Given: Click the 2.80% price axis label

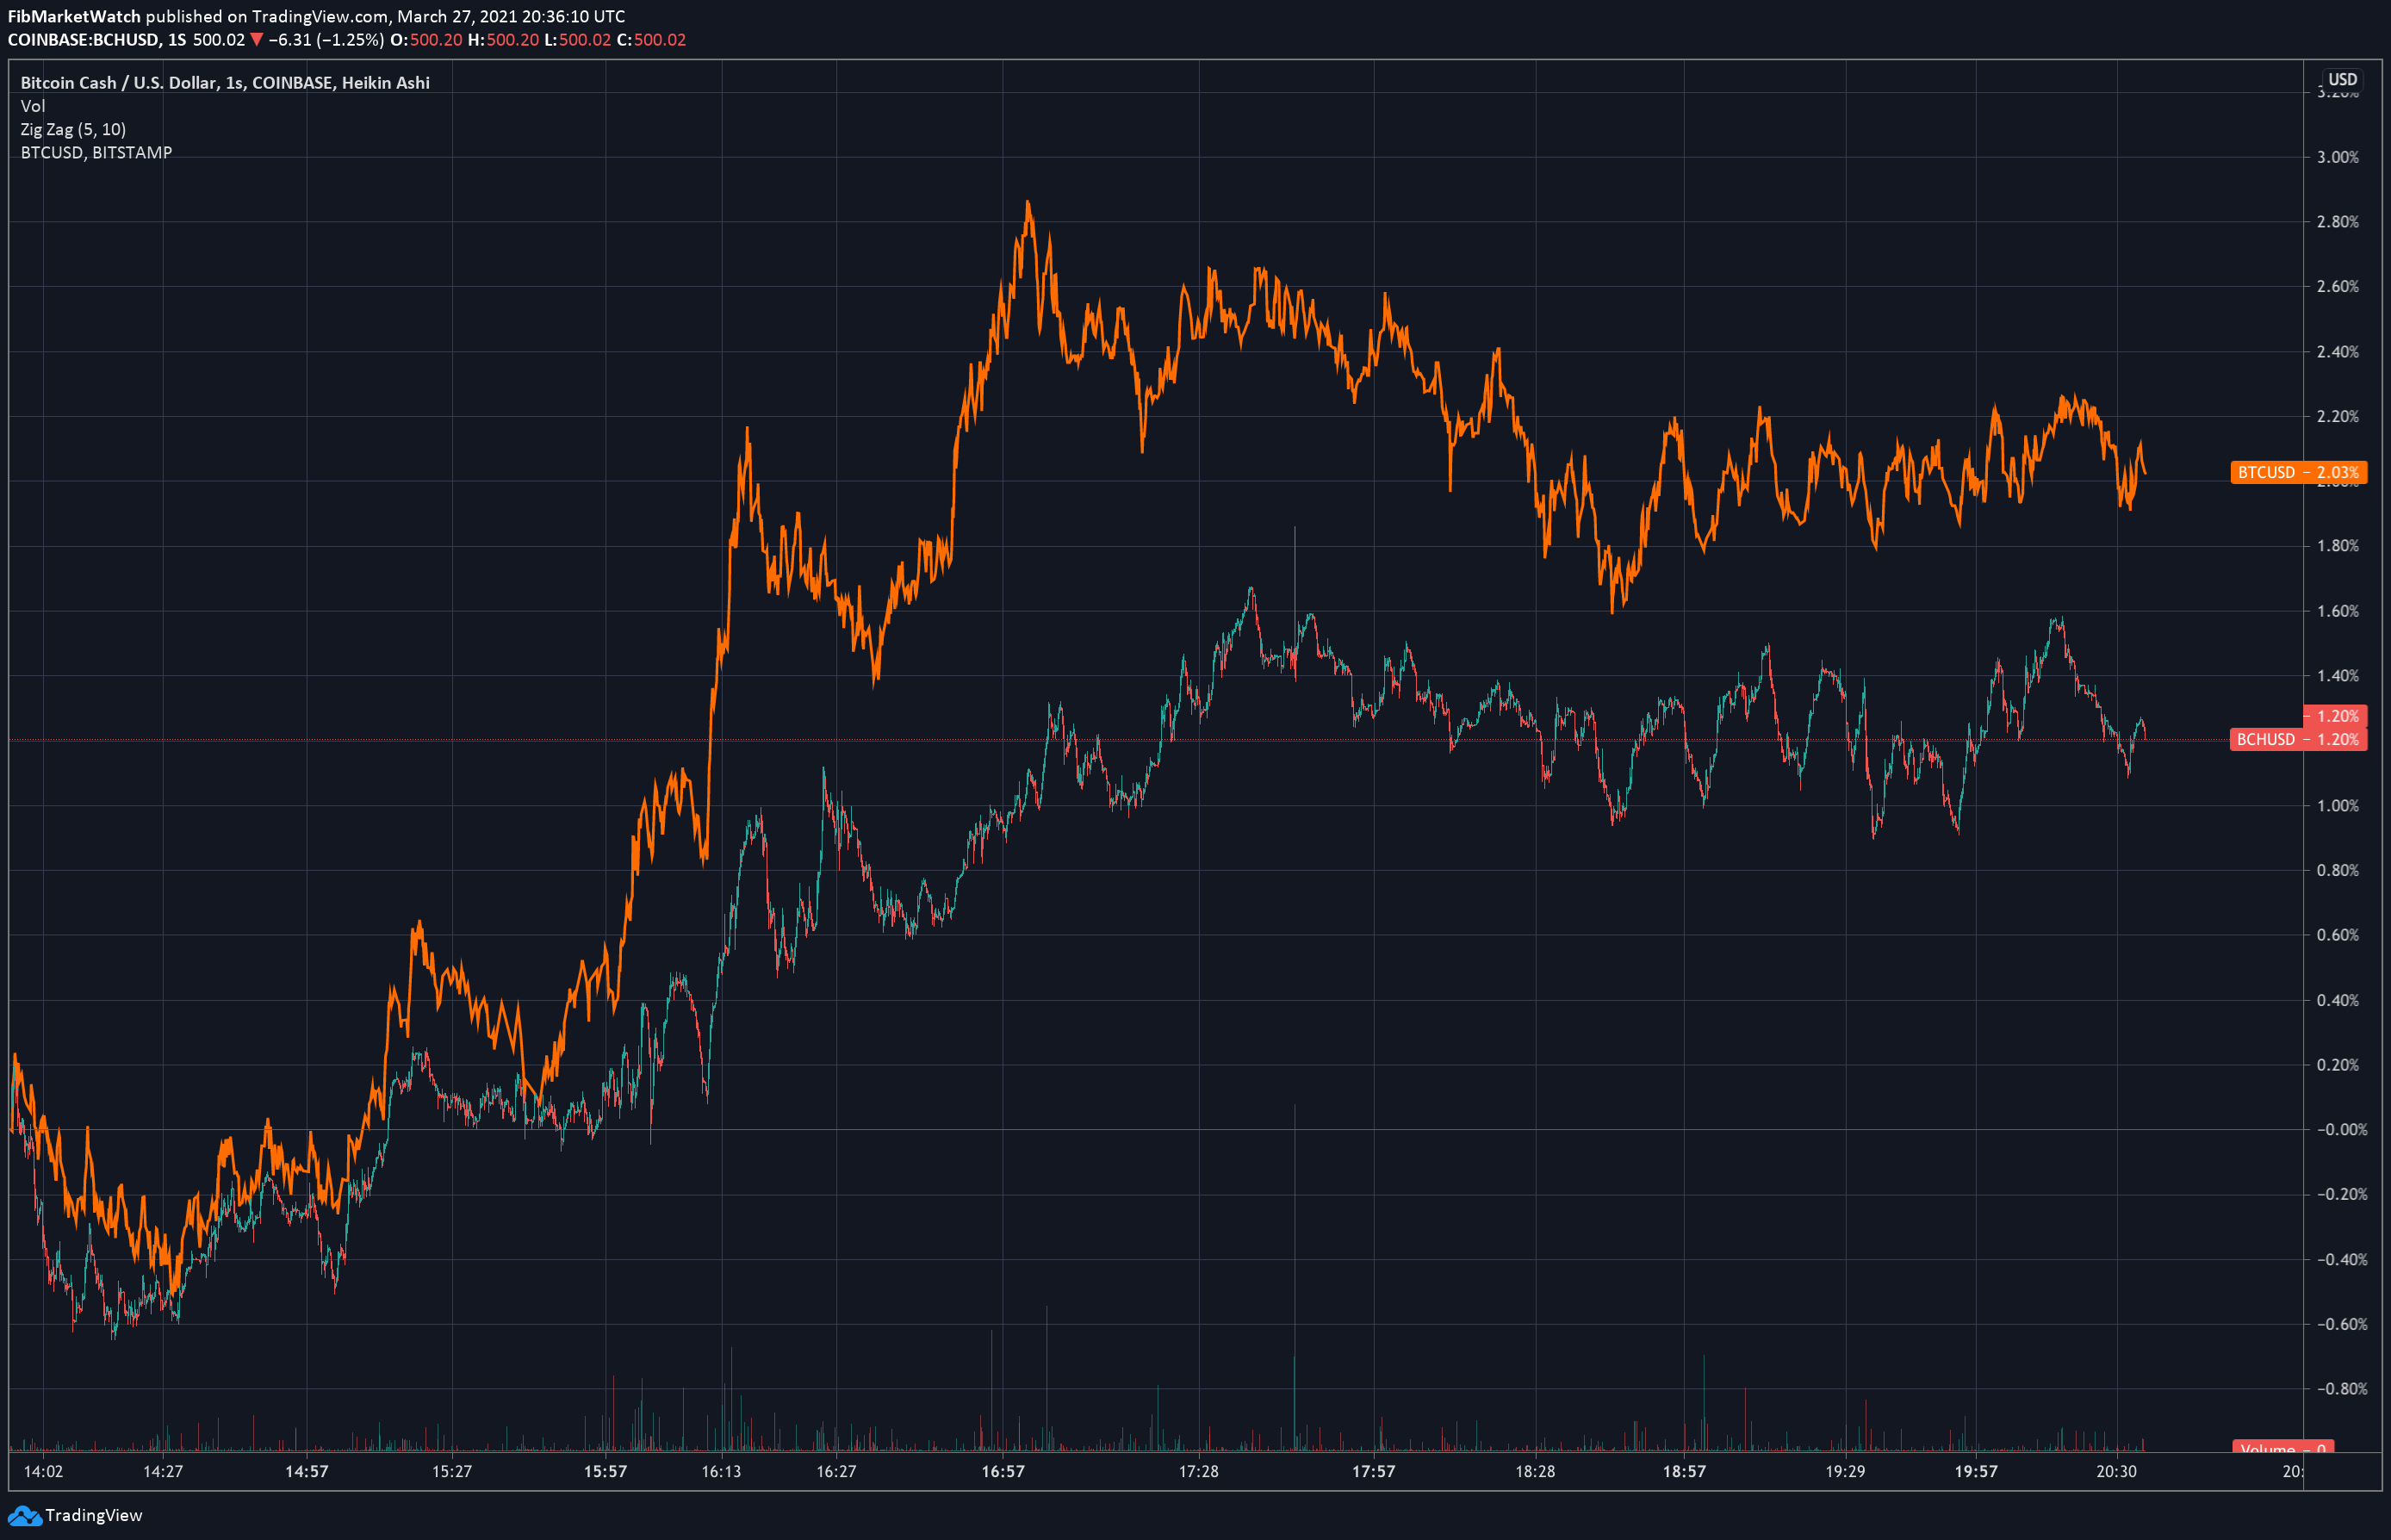Looking at the screenshot, I should (x=2337, y=222).
